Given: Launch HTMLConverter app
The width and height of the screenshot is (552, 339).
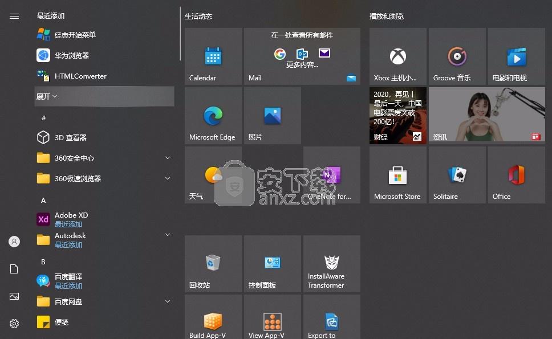Looking at the screenshot, I should coord(104,76).
